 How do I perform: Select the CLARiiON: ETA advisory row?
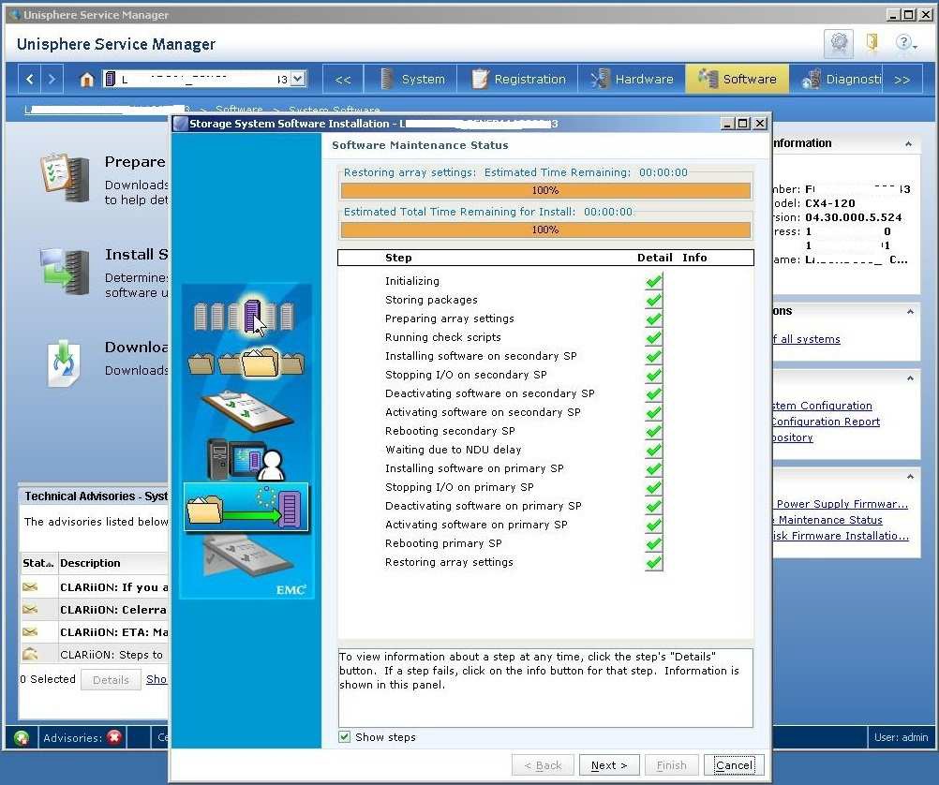95,632
